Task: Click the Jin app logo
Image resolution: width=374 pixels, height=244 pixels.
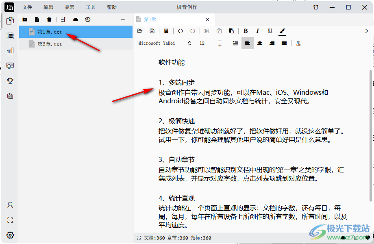Action: pyautogui.click(x=9, y=7)
